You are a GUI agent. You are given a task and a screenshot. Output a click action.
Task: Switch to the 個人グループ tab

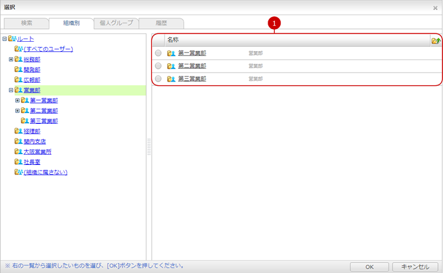[x=116, y=23]
